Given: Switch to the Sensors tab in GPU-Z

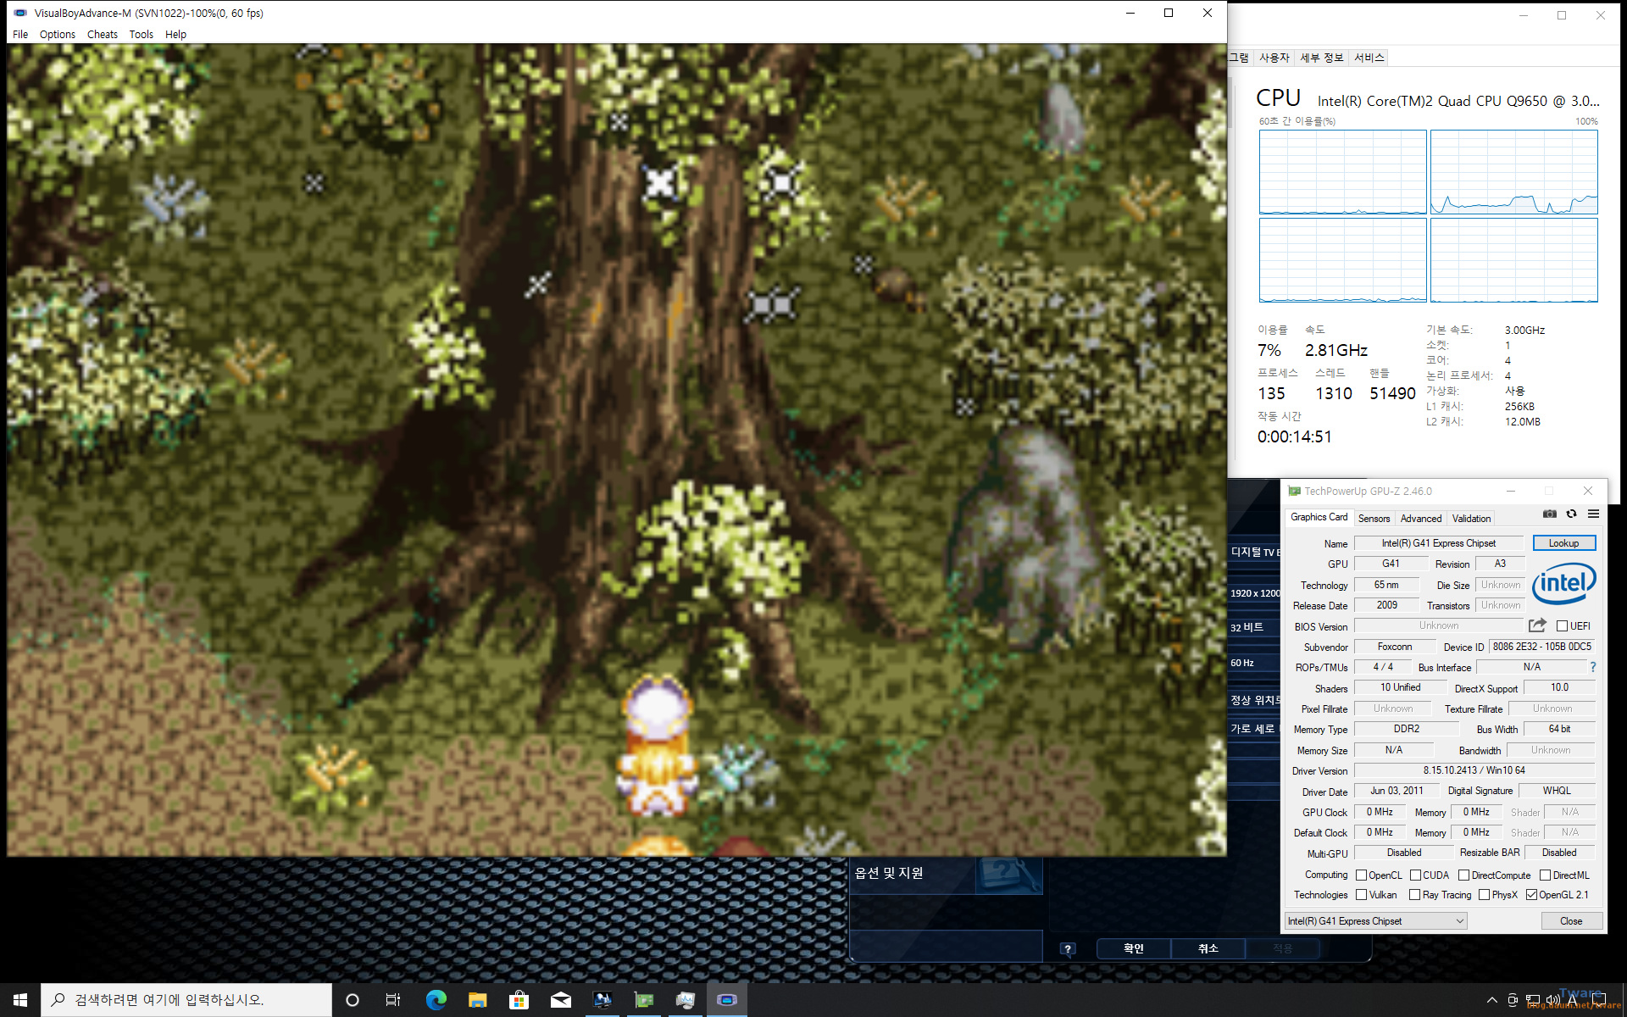Looking at the screenshot, I should [x=1374, y=519].
